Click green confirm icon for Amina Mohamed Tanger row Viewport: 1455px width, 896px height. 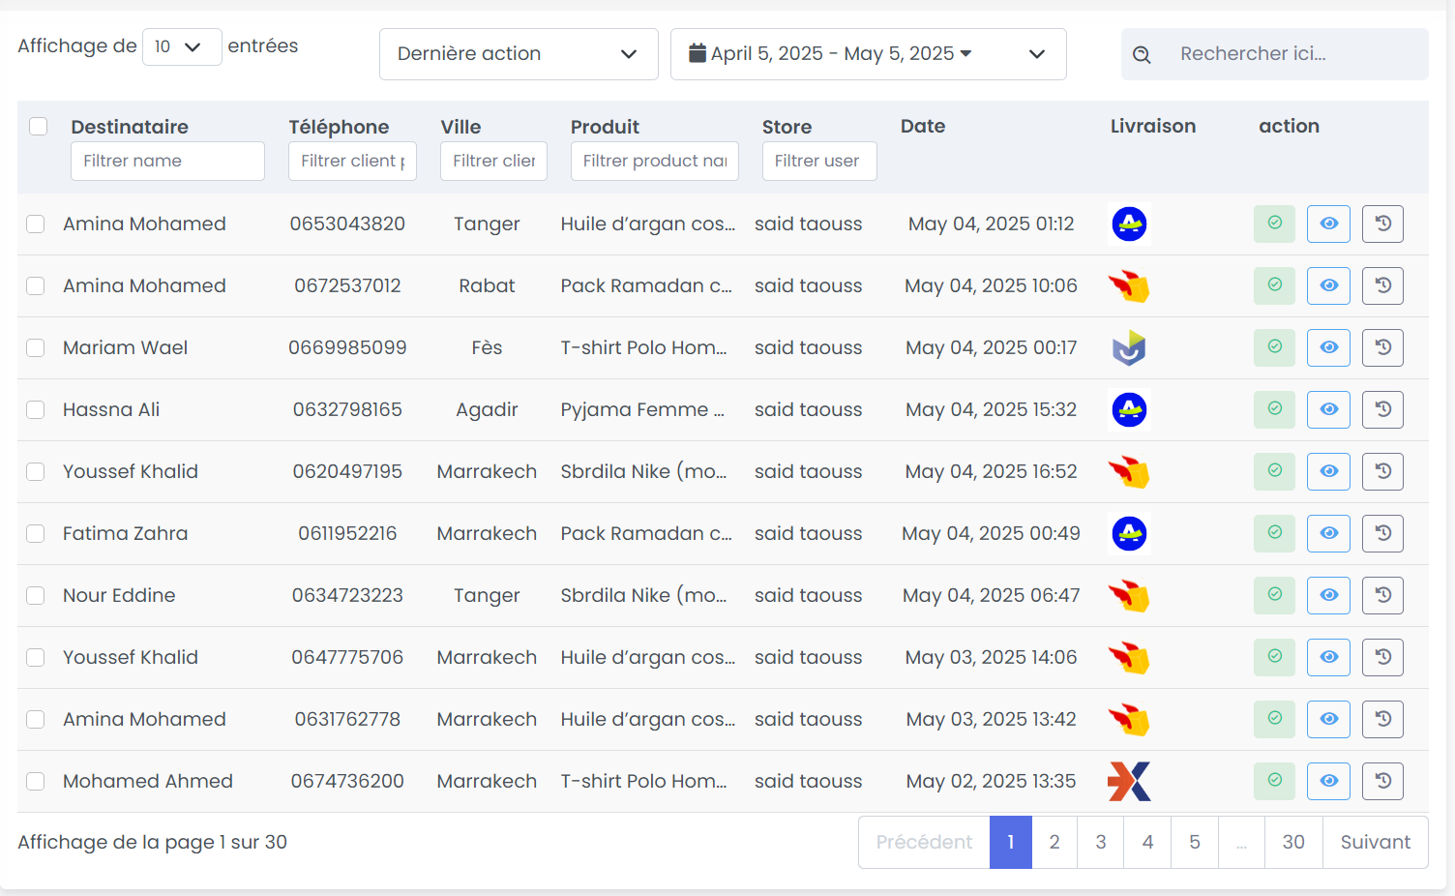point(1274,224)
